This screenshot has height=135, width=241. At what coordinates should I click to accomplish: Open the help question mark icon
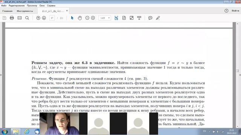pos(226,11)
